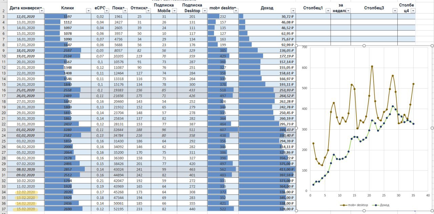
Task: Click the Доход cell 344,43 ₽
Action: pos(267,130)
